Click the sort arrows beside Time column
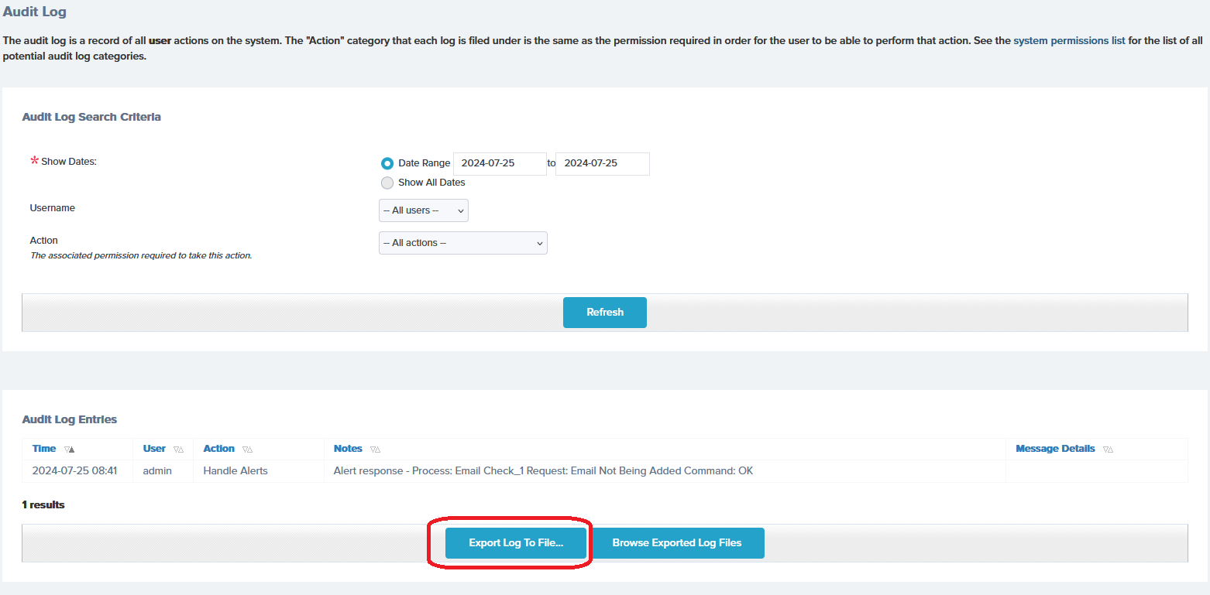 (x=70, y=450)
